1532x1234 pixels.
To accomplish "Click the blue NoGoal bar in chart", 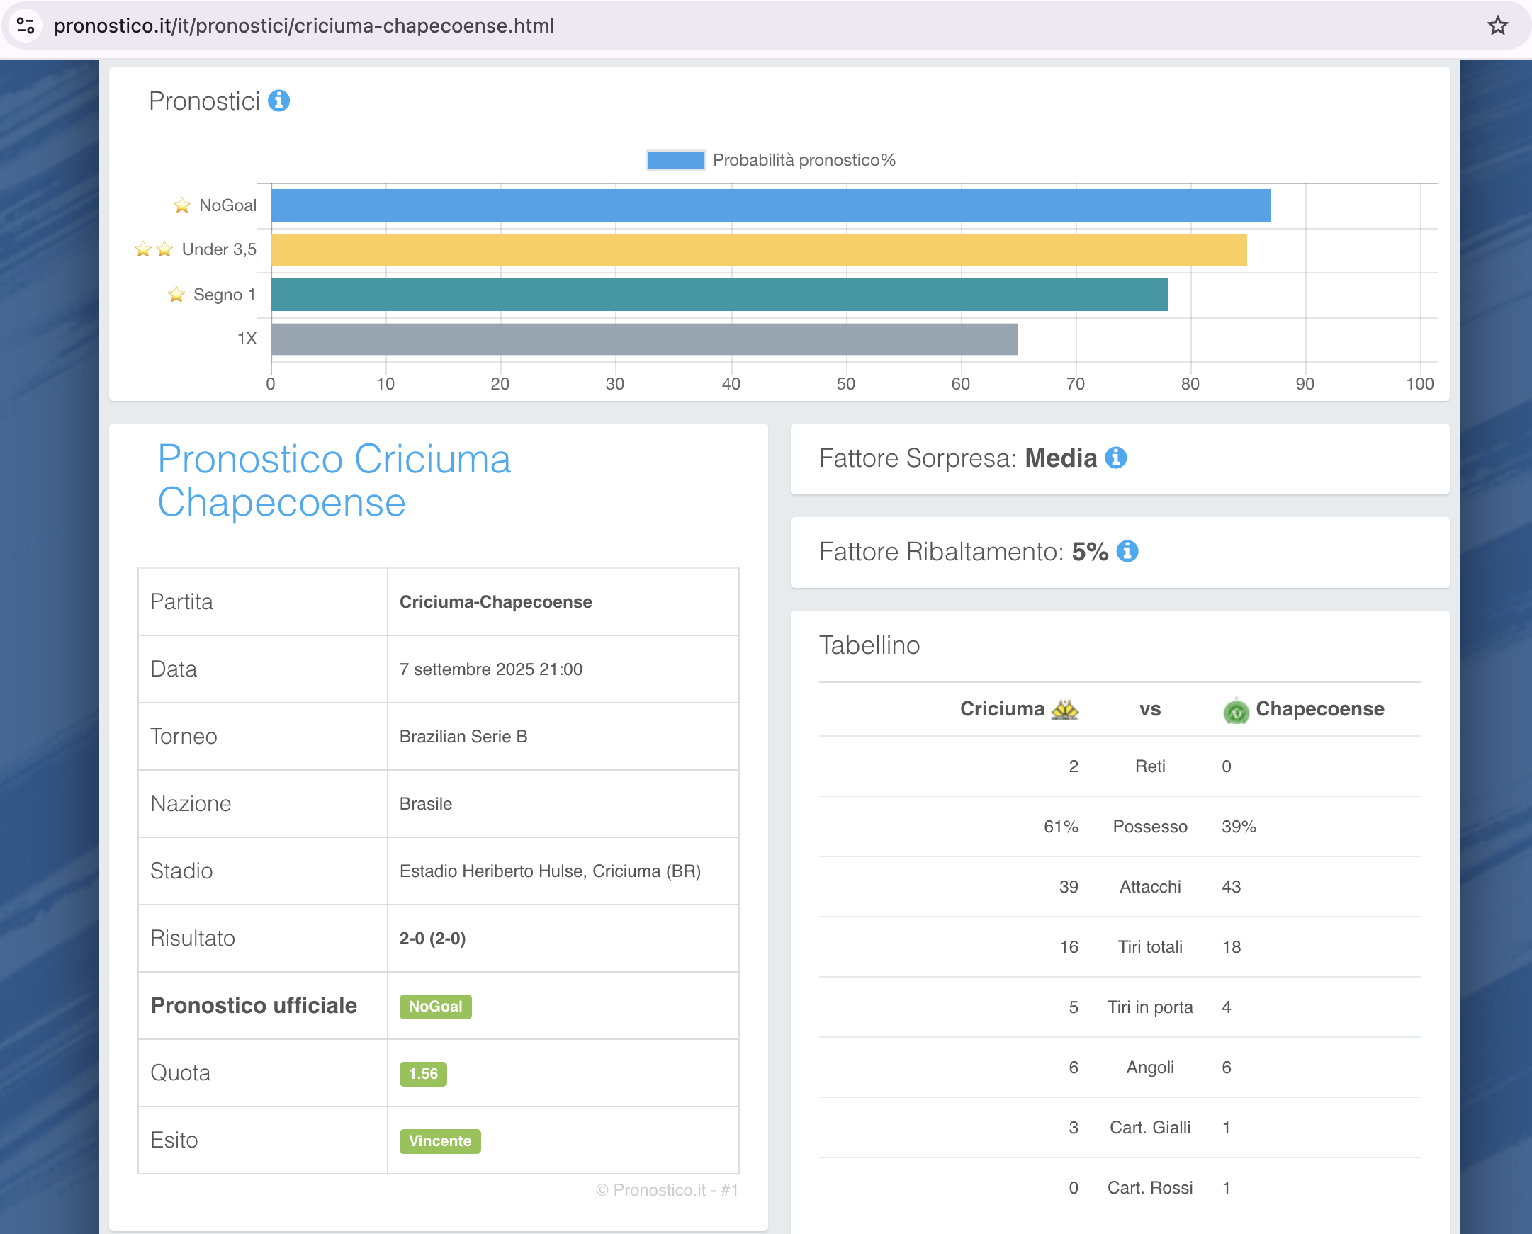I will tap(771, 205).
